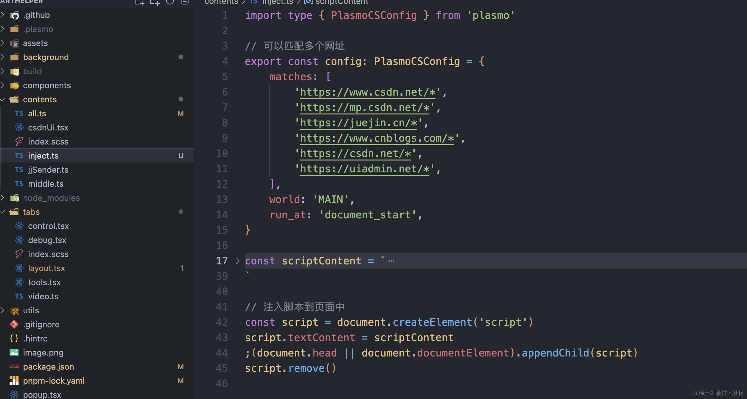The height and width of the screenshot is (399, 747).
Task: Click the New File icon in explorer header
Action: point(140,3)
